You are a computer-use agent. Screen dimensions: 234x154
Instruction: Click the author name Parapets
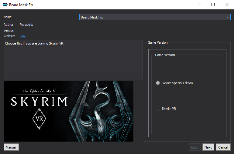point(26,25)
